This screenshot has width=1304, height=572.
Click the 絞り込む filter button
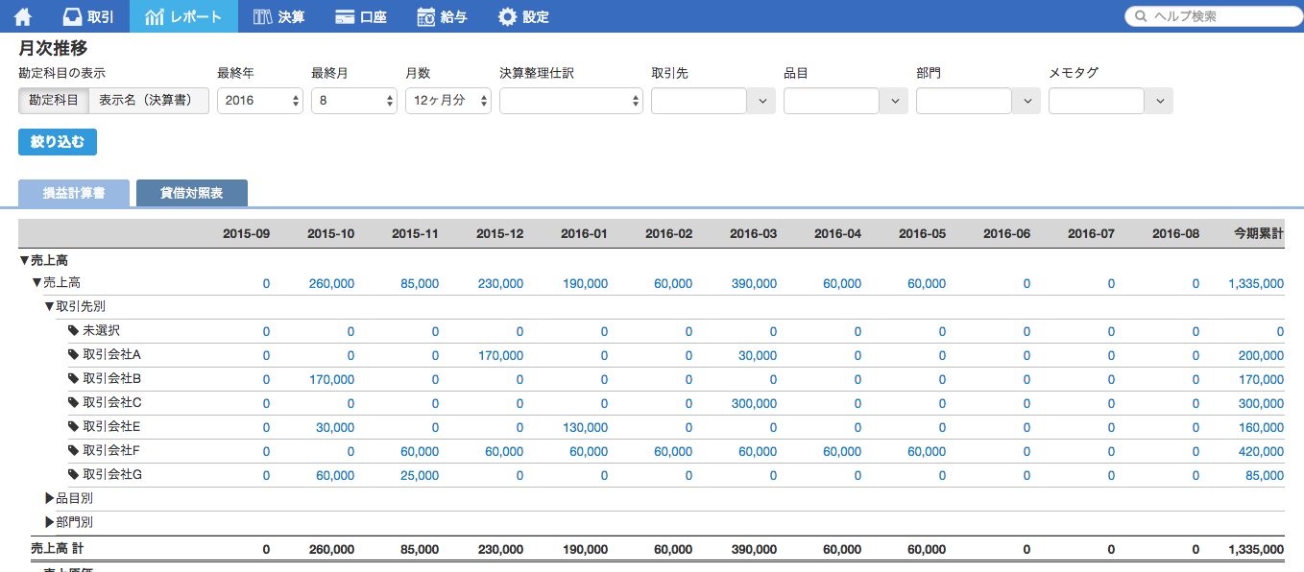click(x=58, y=142)
